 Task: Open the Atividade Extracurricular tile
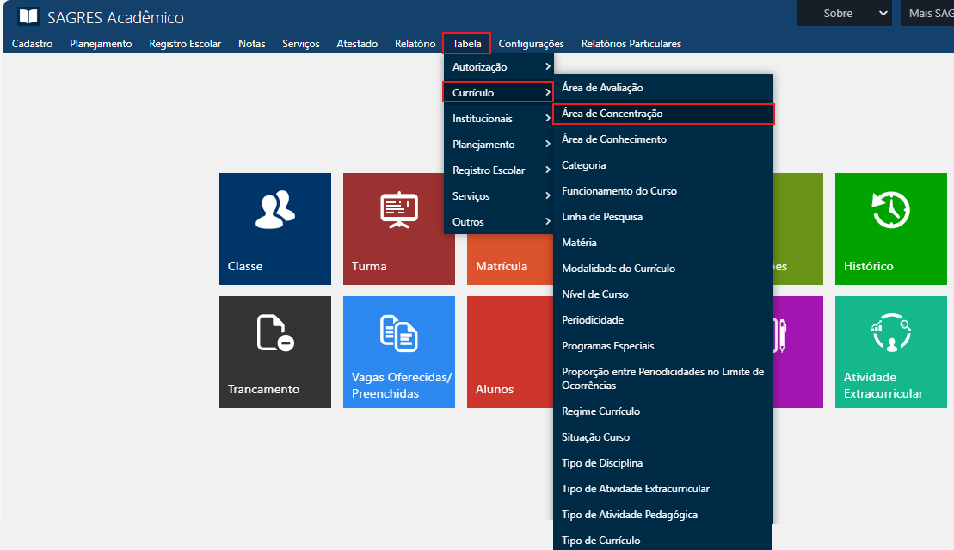tap(890, 351)
